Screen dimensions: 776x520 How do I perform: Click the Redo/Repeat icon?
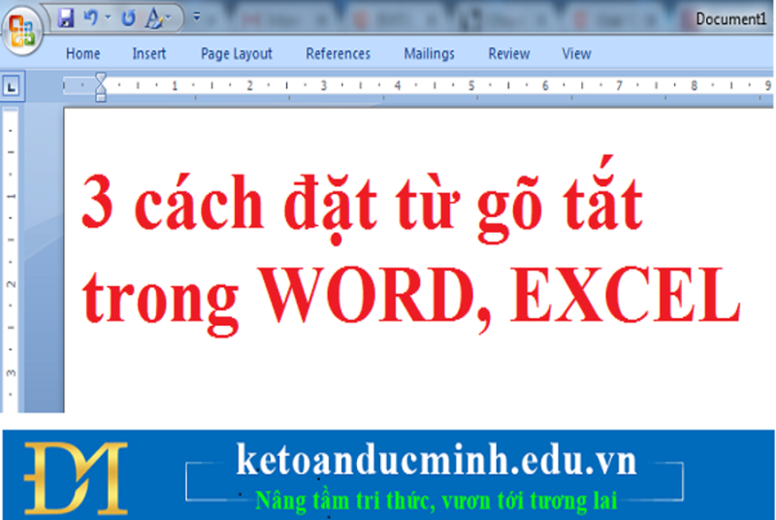pyautogui.click(x=128, y=18)
